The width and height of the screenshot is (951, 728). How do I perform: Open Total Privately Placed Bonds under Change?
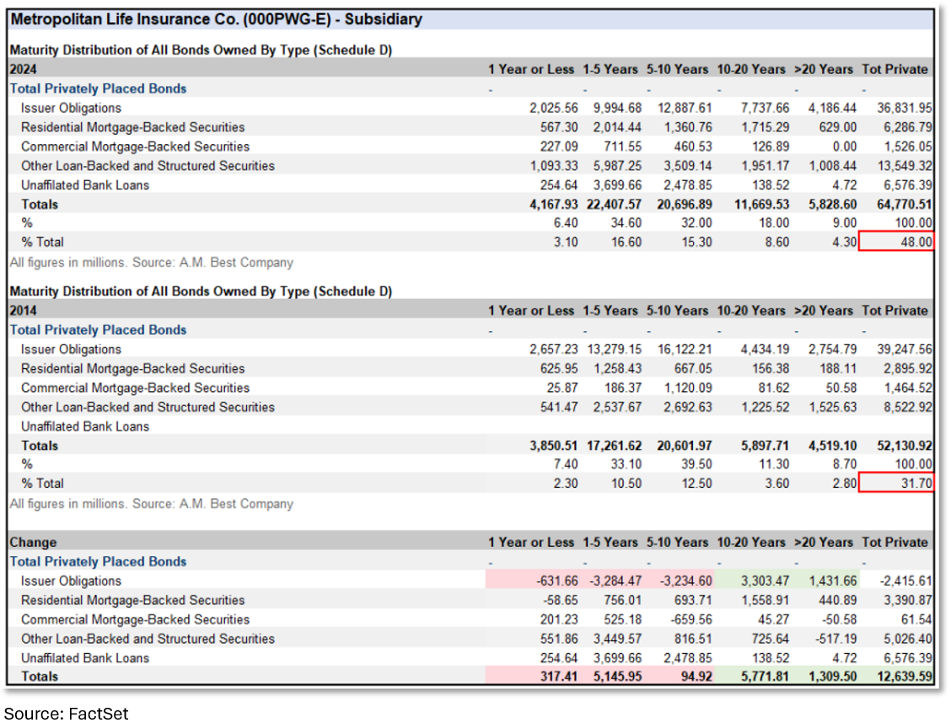click(98, 562)
